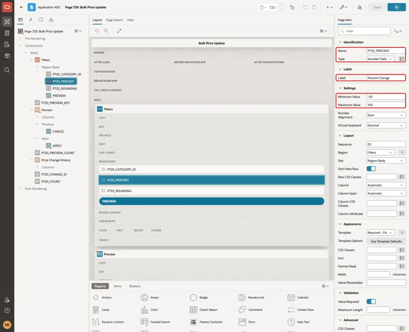Open App Builder from left sidebar
This screenshot has height=332, width=409.
(x=7, y=22)
